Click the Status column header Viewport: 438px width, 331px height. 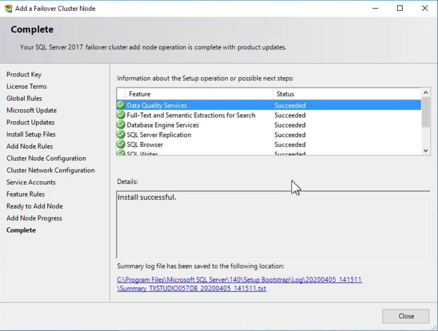(346, 94)
